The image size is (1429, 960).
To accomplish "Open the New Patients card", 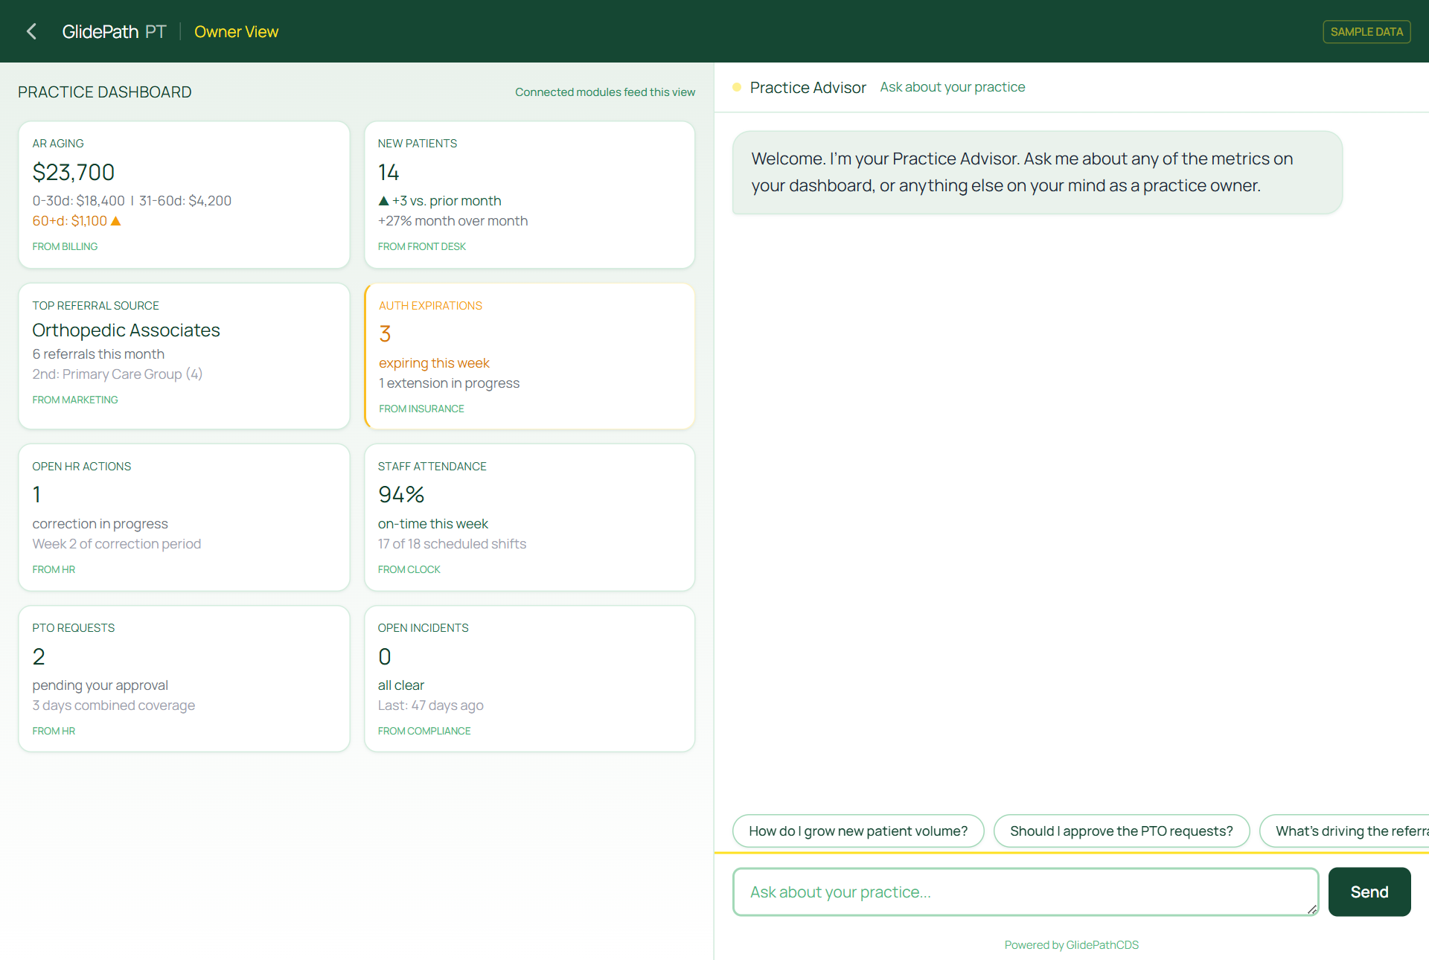I will [x=529, y=194].
